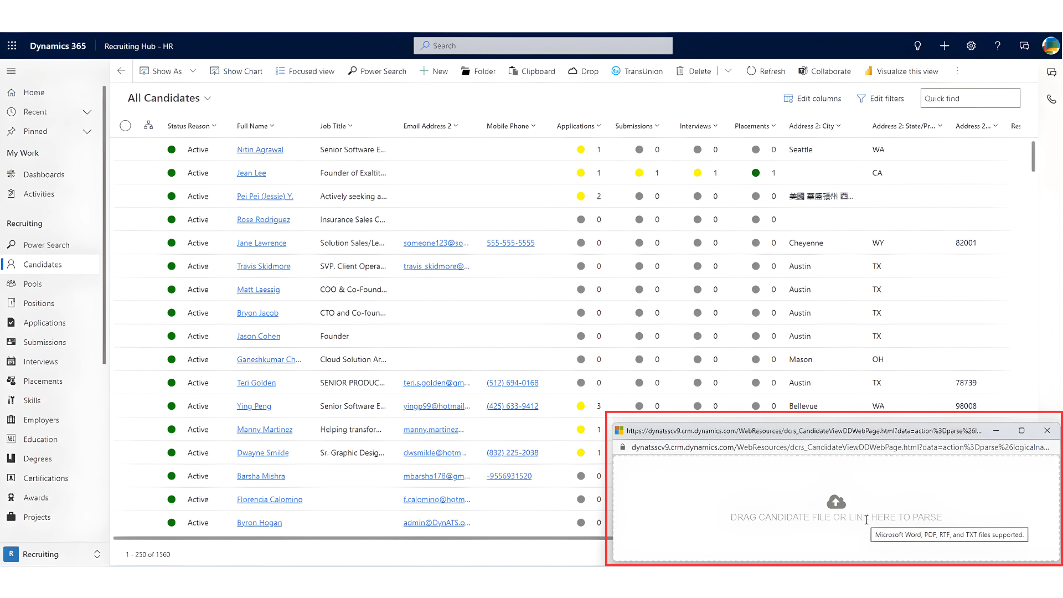Toggle the hamburger site map menu
Image resolution: width=1063 pixels, height=598 pixels.
[x=11, y=71]
